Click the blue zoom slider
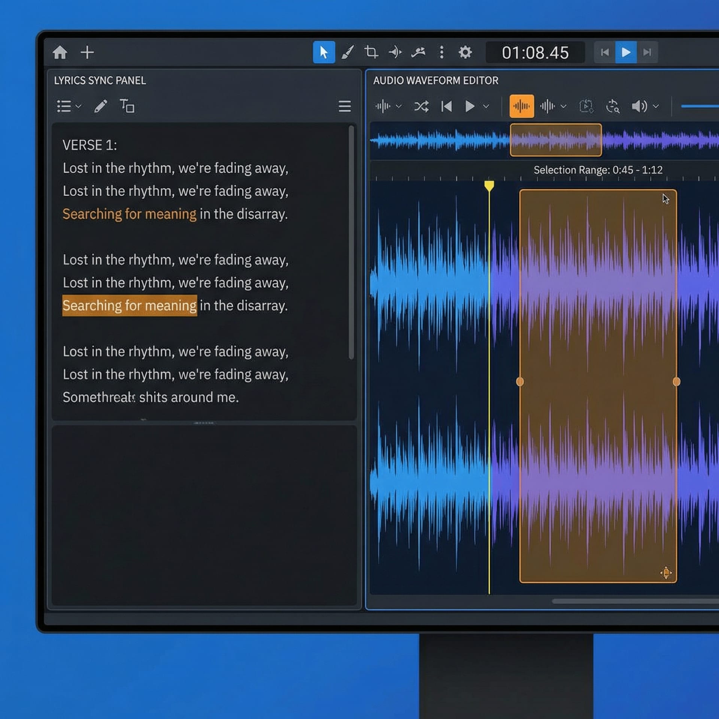 (x=699, y=106)
